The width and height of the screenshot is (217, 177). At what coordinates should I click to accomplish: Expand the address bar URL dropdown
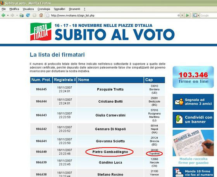(182, 15)
